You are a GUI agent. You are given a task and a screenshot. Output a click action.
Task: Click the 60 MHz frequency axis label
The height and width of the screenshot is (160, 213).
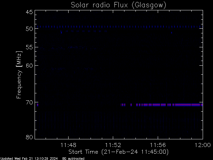coord(29,66)
